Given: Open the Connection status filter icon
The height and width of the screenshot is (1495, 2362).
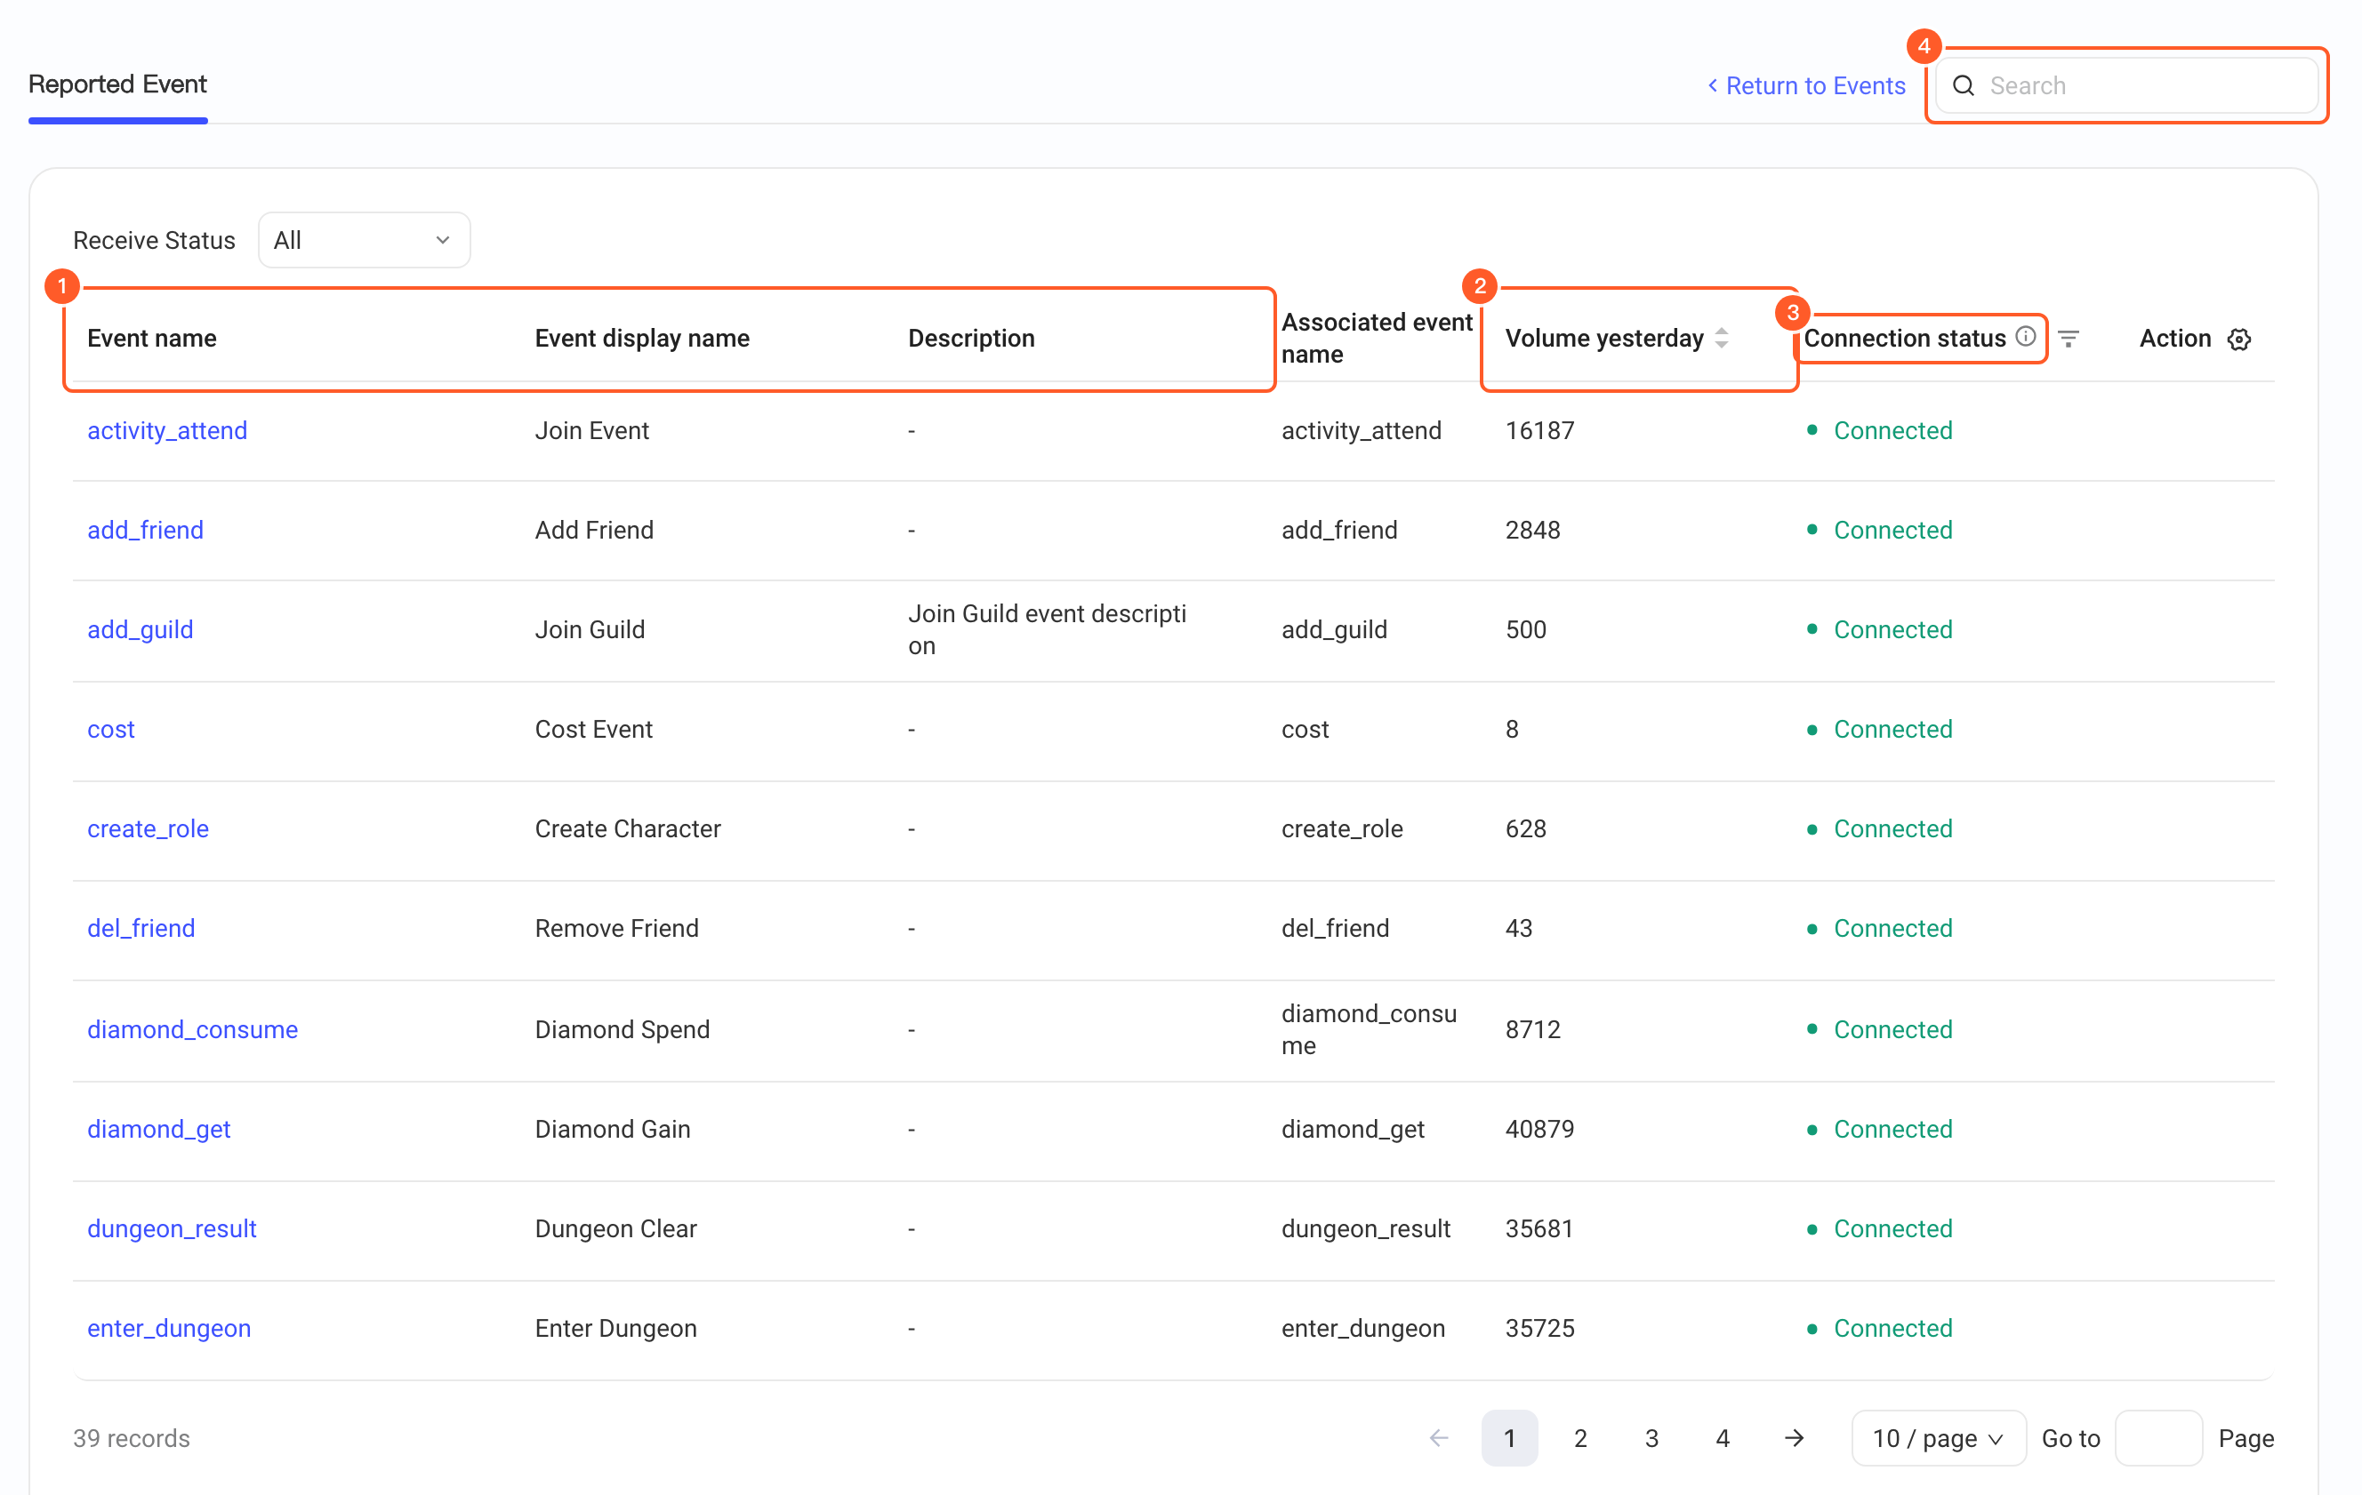Looking at the screenshot, I should coord(2069,339).
